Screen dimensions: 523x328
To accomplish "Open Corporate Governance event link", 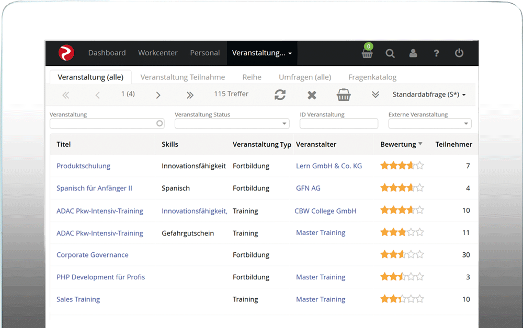I will pyautogui.click(x=93, y=255).
